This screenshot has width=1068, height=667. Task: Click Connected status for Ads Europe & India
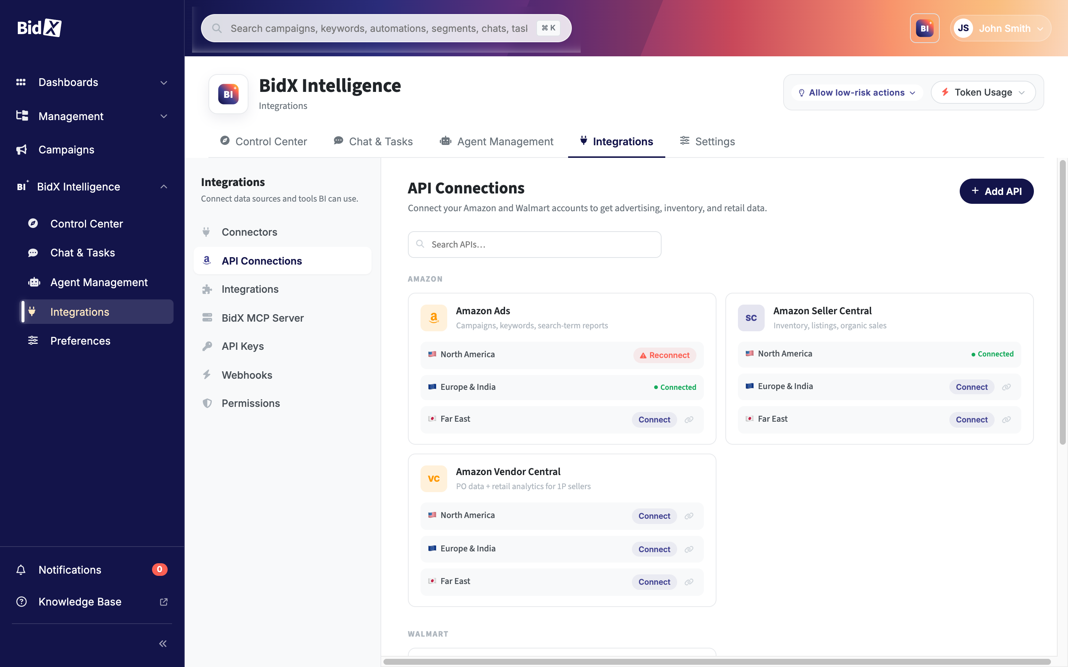[675, 387]
